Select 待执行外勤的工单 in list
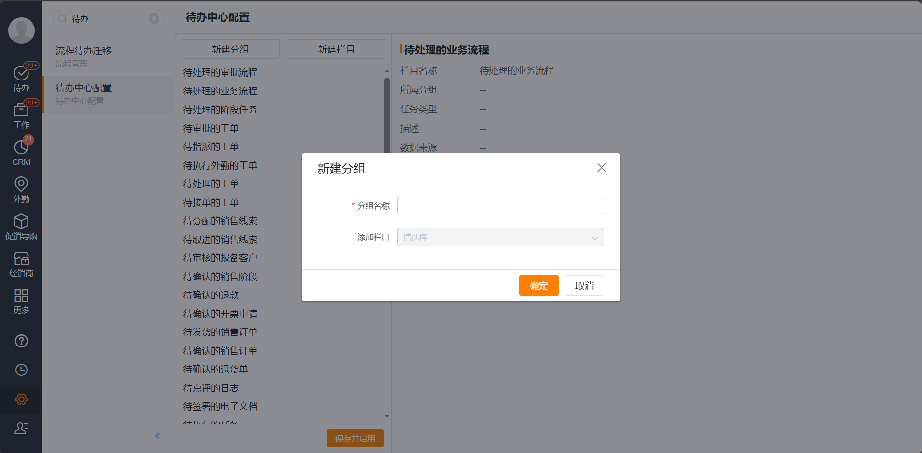Image resolution: width=922 pixels, height=453 pixels. [x=220, y=165]
